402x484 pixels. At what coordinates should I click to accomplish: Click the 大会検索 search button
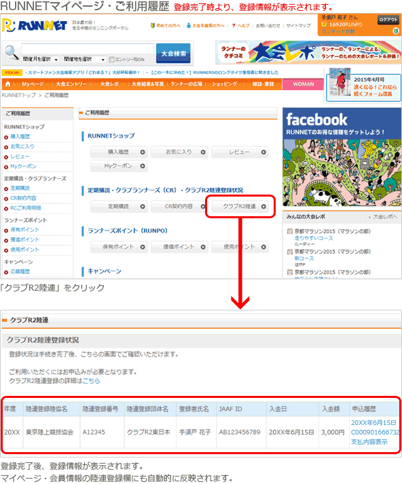pyautogui.click(x=173, y=54)
